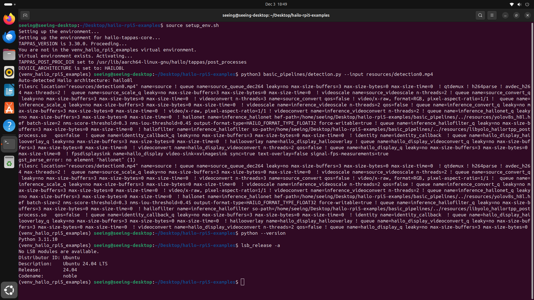Open new terminal tab button
534x300 pixels.
pyautogui.click(x=25, y=15)
